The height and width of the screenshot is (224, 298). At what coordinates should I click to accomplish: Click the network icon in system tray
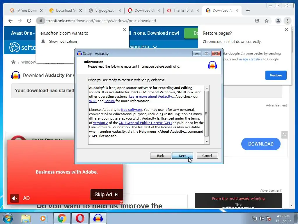(x=254, y=218)
